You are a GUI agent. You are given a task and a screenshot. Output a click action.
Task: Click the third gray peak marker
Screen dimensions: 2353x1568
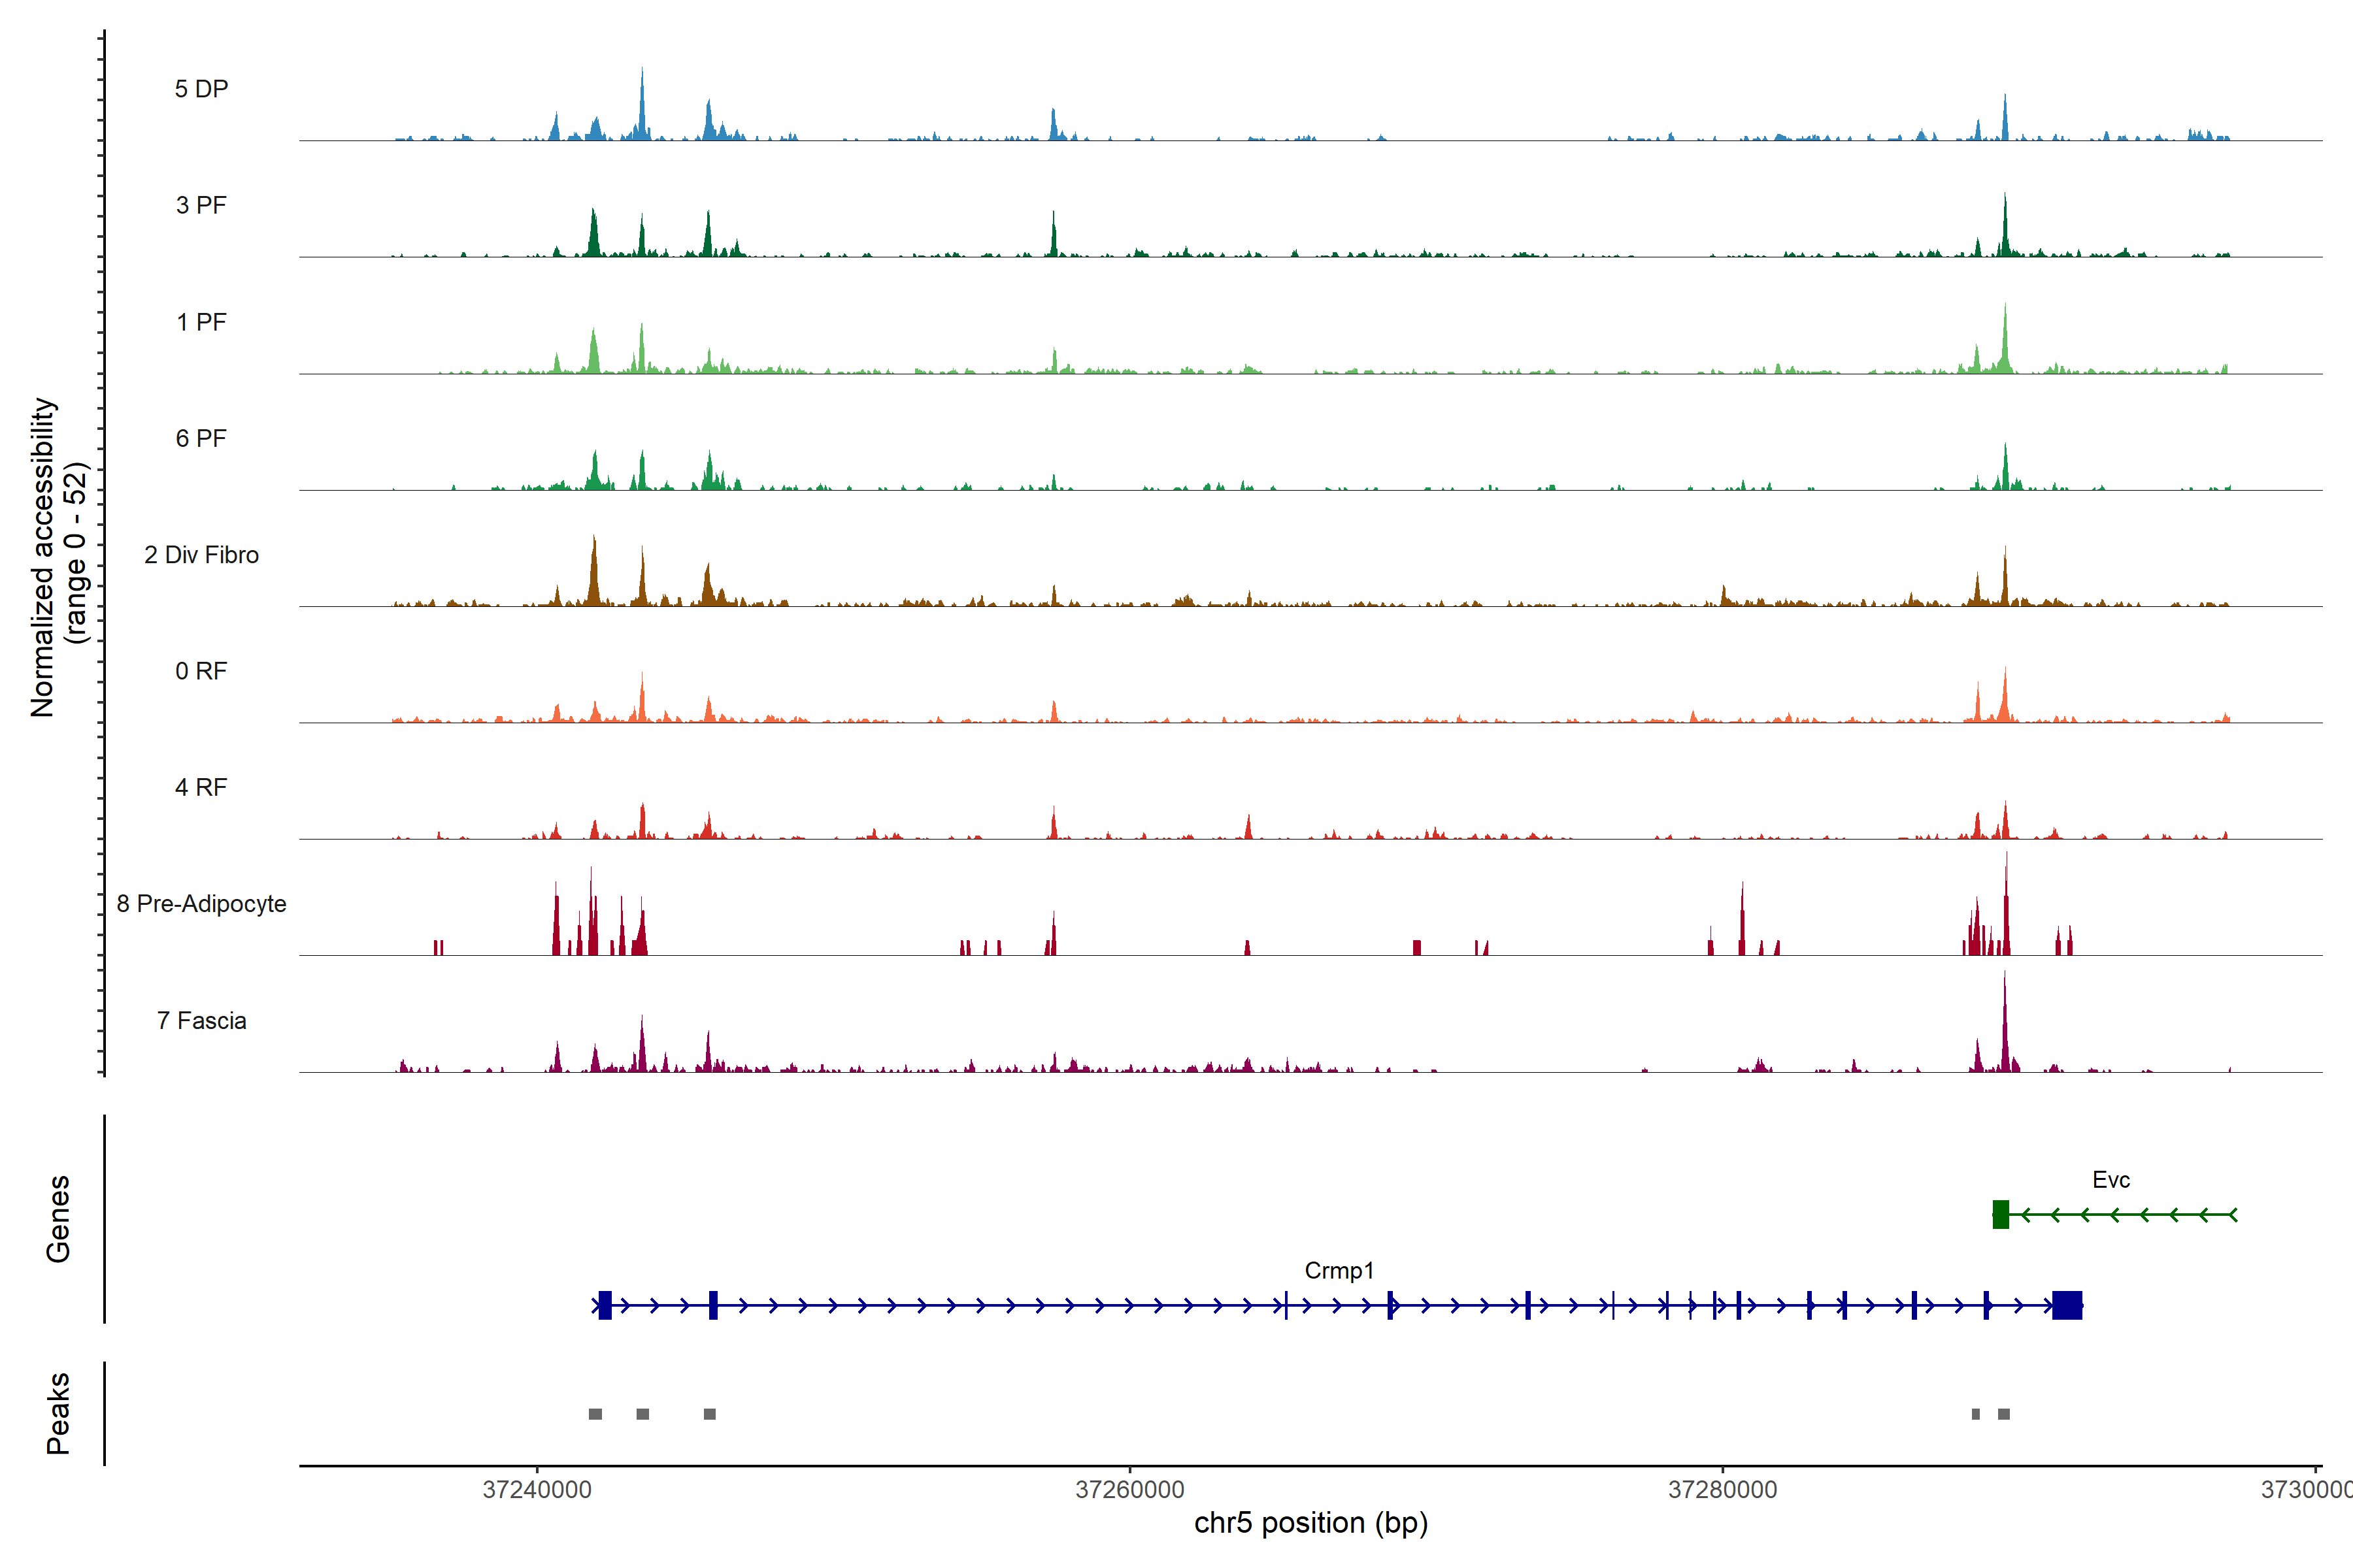(709, 1414)
